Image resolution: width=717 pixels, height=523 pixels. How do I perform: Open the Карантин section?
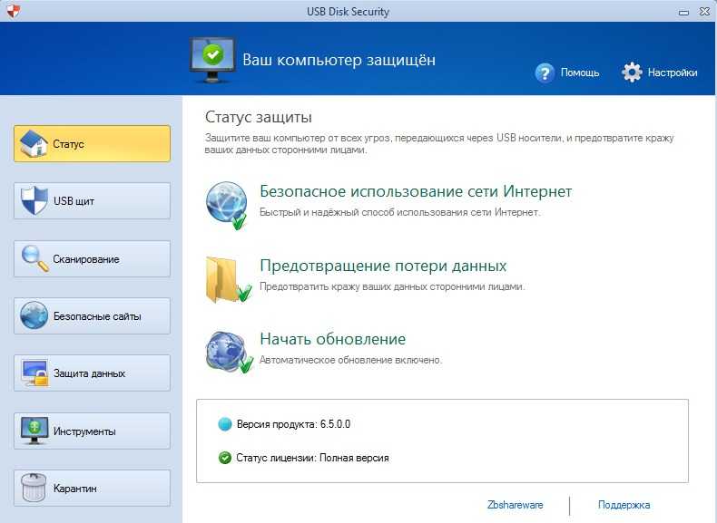(92, 489)
